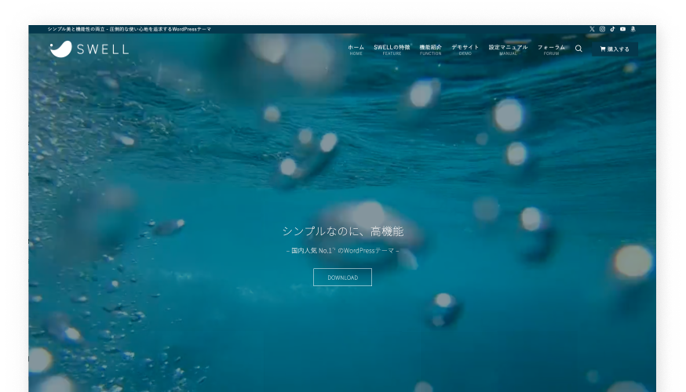Click the シンプルなのに、高機能 headline
Image resolution: width=686 pixels, height=392 pixels.
(x=342, y=231)
